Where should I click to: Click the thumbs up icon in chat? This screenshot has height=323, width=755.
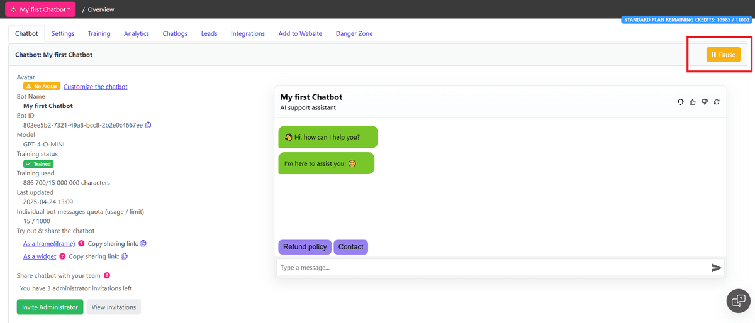tap(693, 102)
